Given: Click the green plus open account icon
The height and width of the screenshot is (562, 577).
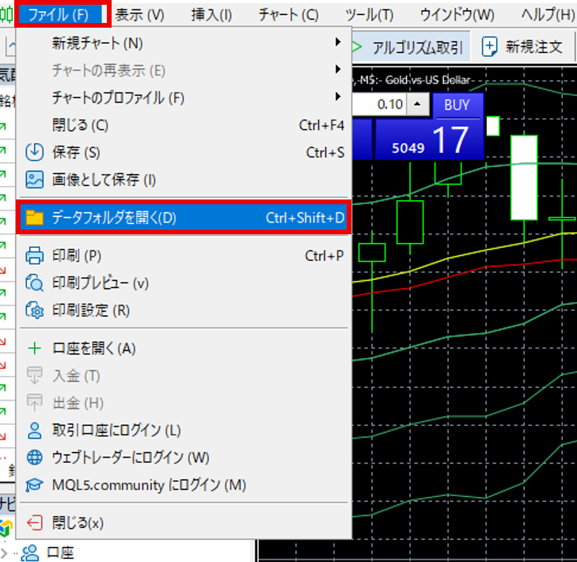Looking at the screenshot, I should point(34,348).
